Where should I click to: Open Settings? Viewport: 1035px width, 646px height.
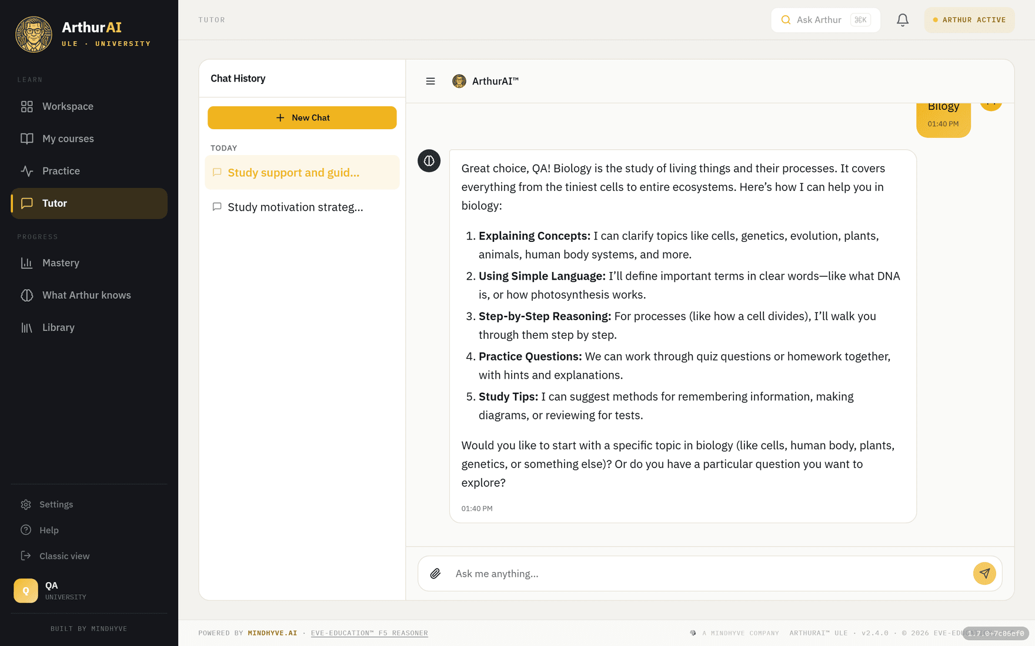tap(89, 504)
